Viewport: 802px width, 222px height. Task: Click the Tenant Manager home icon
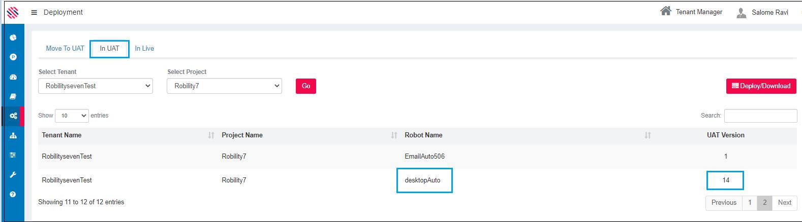click(x=665, y=11)
